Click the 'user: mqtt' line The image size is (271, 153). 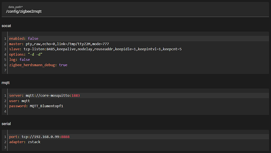(x=138, y=101)
